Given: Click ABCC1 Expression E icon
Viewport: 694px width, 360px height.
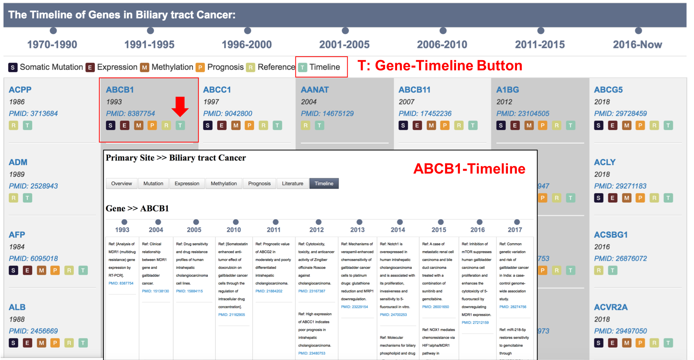Looking at the screenshot, I should (x=222, y=126).
